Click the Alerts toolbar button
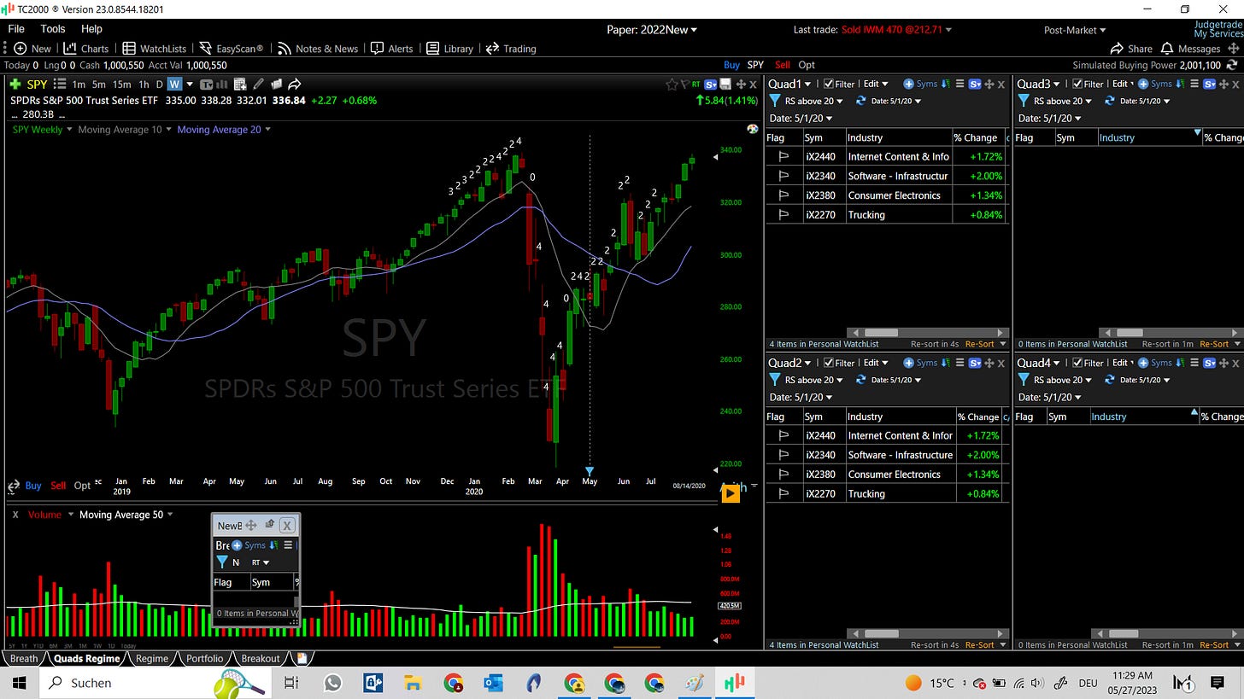1244x699 pixels. click(391, 49)
